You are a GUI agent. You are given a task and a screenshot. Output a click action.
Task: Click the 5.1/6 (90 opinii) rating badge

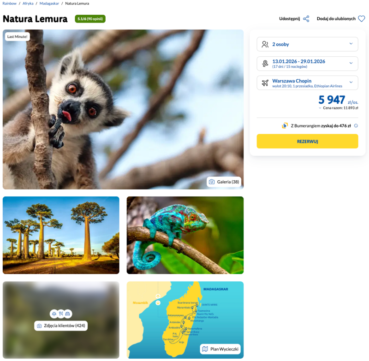click(90, 19)
